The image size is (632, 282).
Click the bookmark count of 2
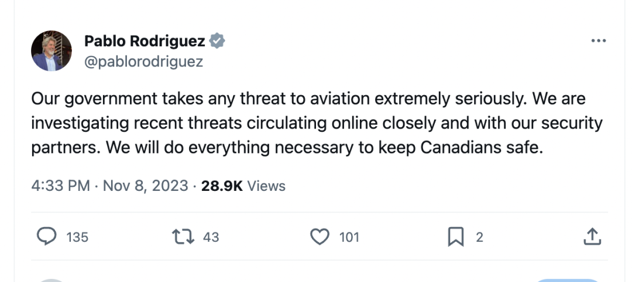(x=479, y=238)
